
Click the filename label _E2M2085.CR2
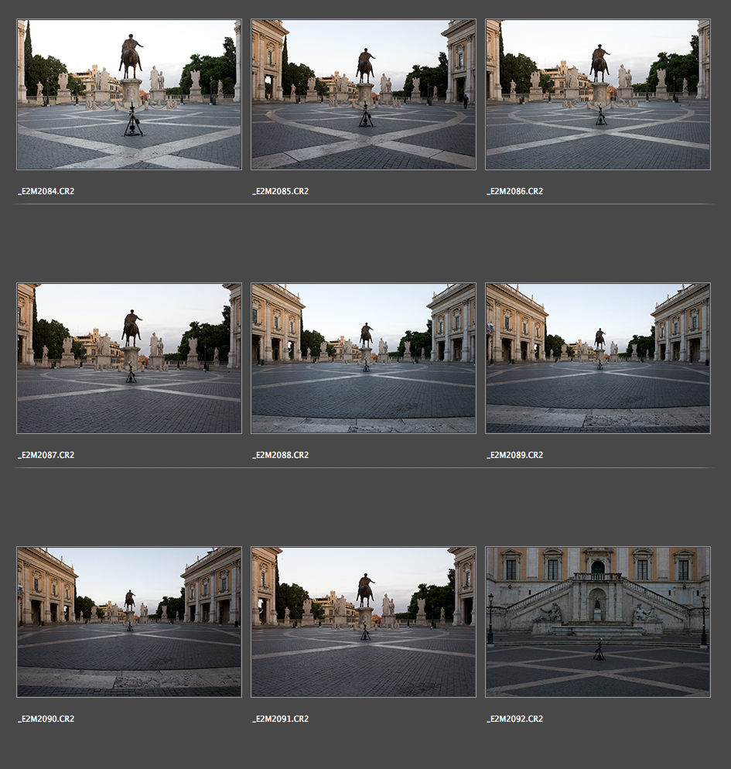point(281,191)
